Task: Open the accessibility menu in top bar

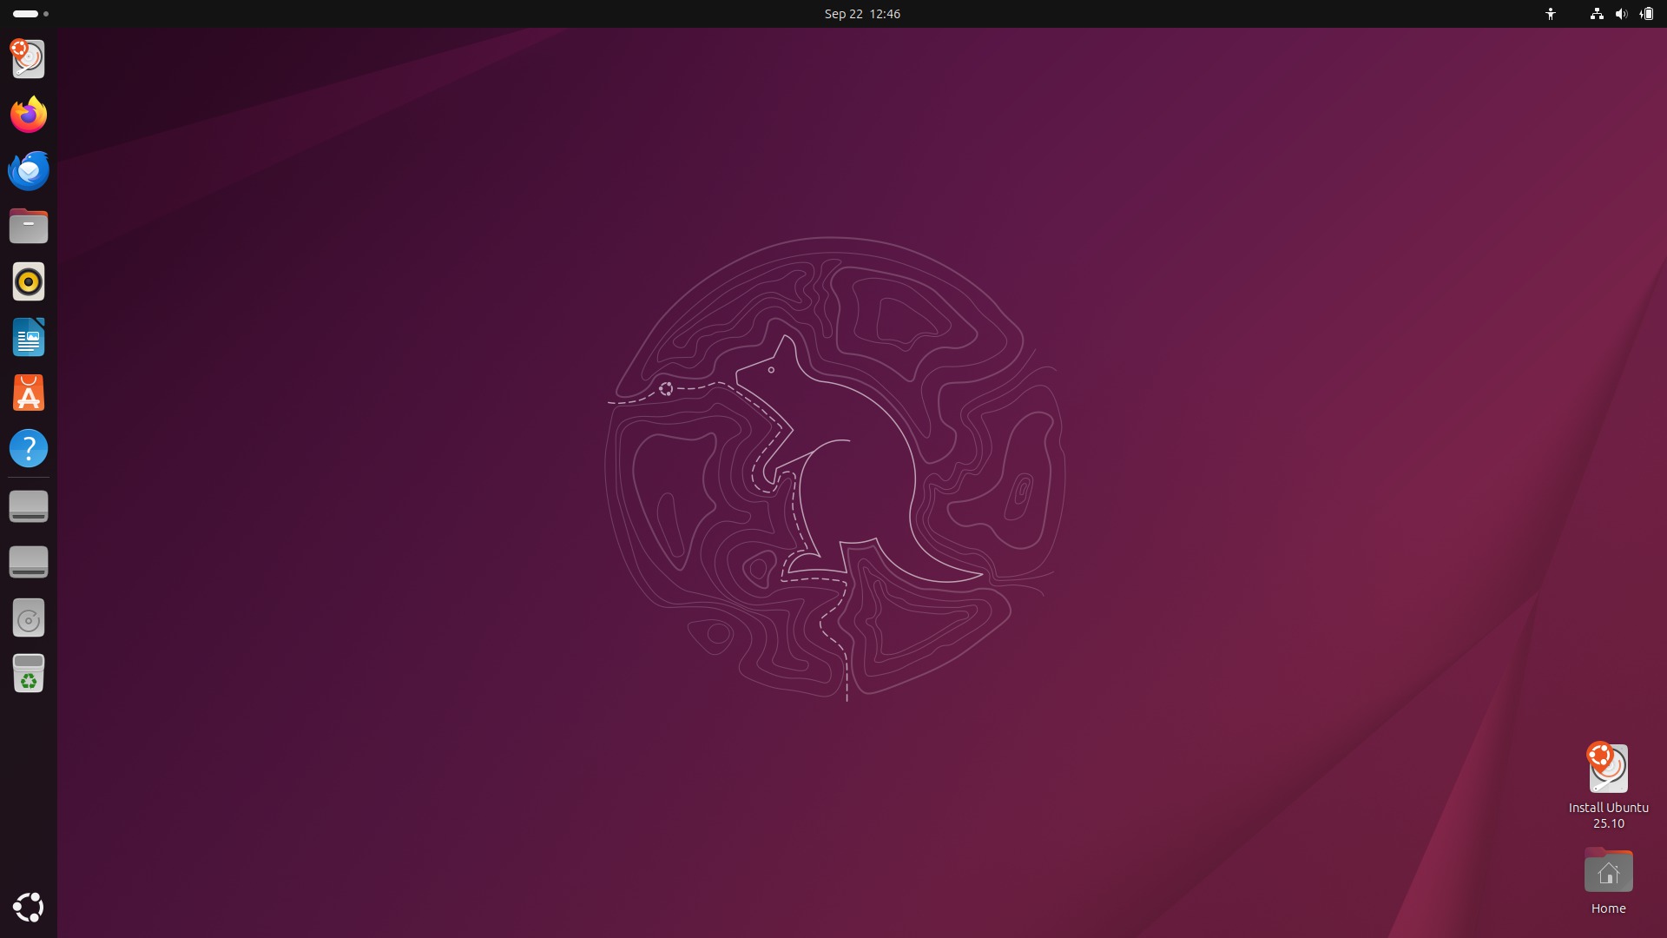Action: (x=1550, y=14)
